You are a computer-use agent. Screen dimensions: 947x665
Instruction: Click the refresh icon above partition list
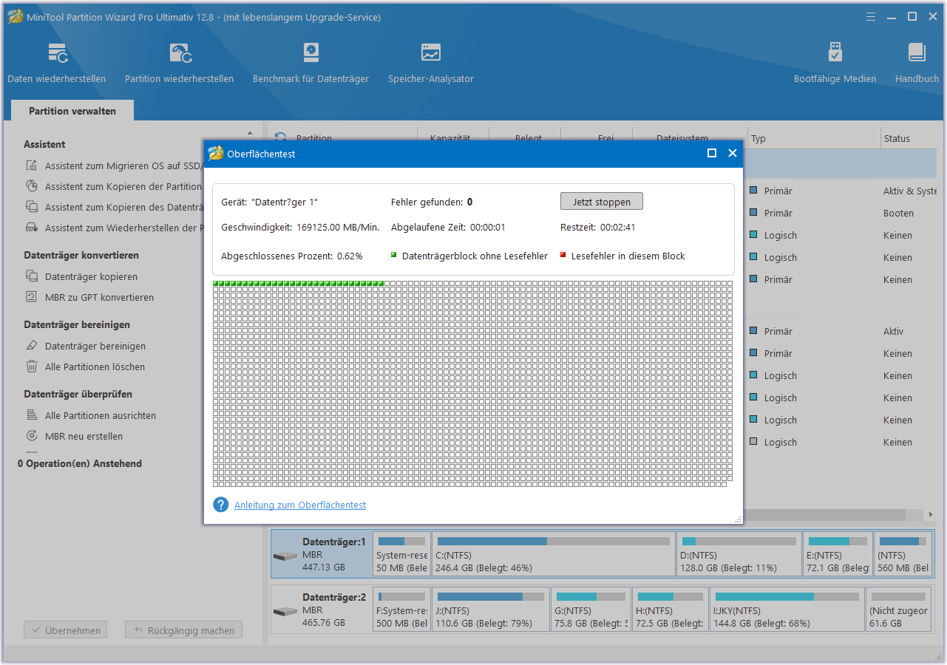tap(280, 137)
